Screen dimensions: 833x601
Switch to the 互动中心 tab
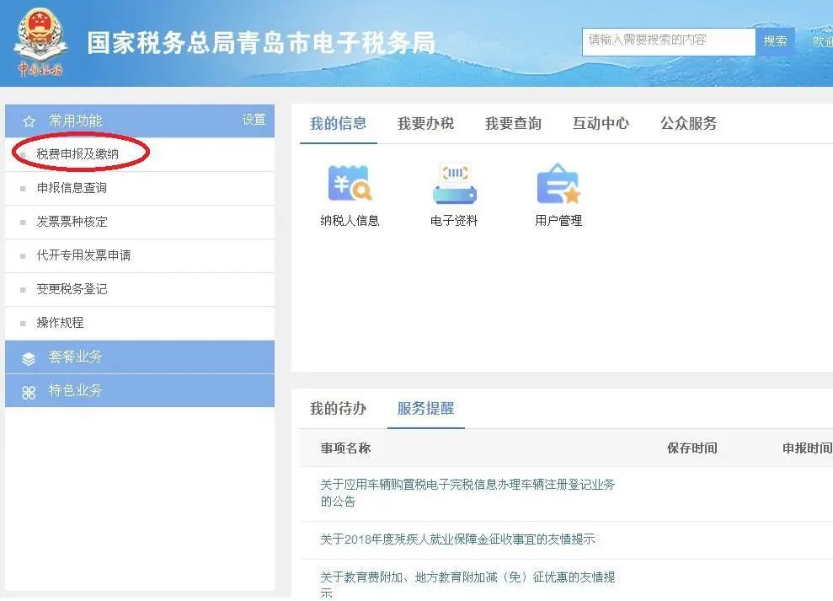click(601, 124)
